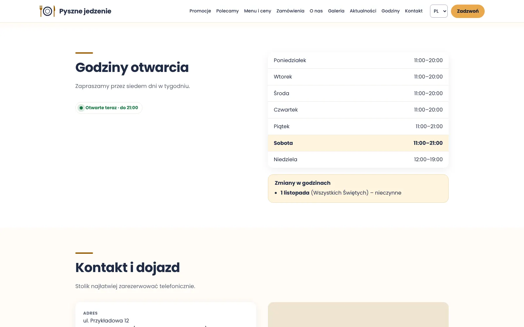Screen dimensions: 524x327
Task: Click the Piątek day label
Action: pyautogui.click(x=282, y=127)
